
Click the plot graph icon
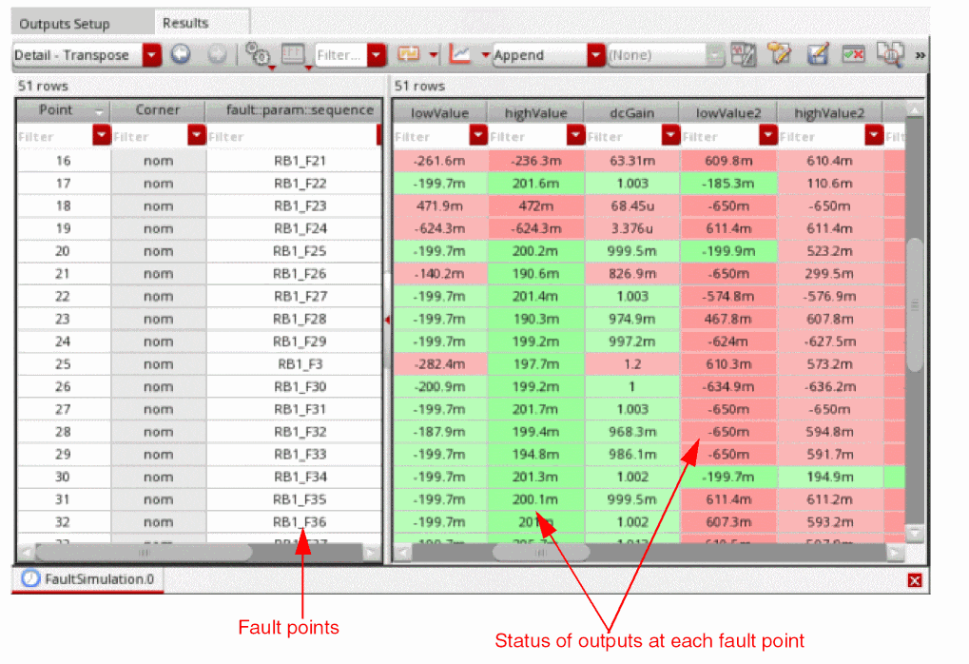click(460, 54)
